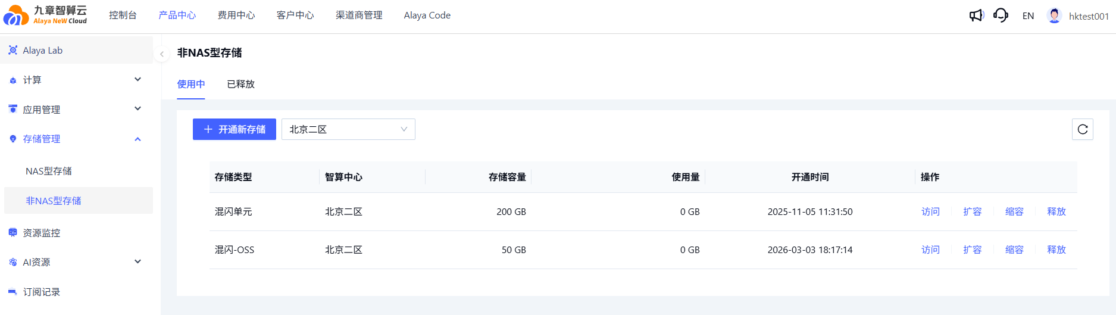Click the 混闪-OSS storage type cell
Image resolution: width=1116 pixels, height=315 pixels.
(x=235, y=249)
